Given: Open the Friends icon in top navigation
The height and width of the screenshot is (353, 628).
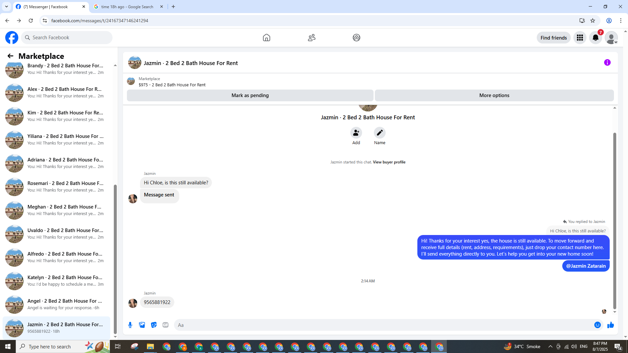Looking at the screenshot, I should [312, 38].
